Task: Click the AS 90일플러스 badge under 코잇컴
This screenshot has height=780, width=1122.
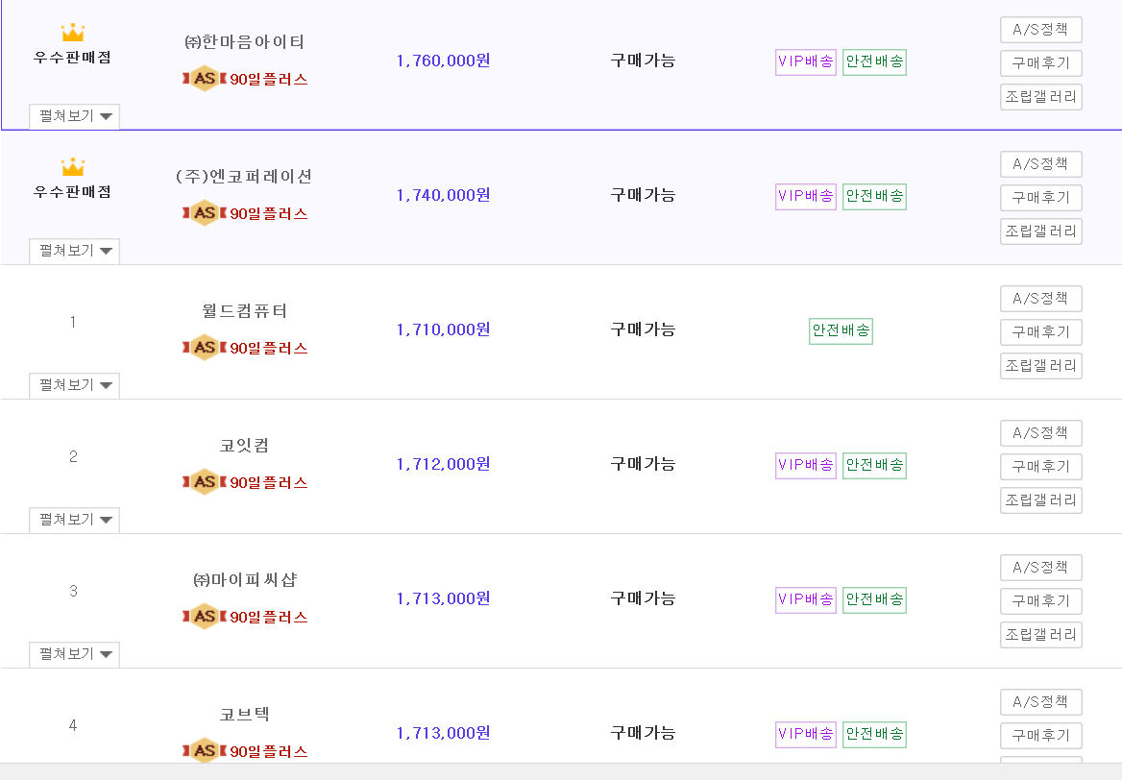Action: point(245,482)
